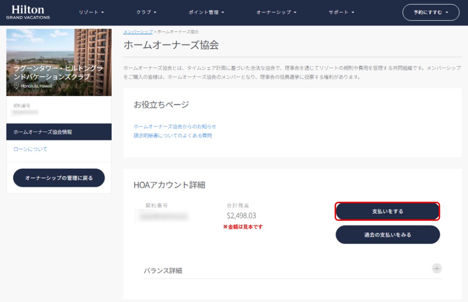The width and height of the screenshot is (468, 302).
Task: Expand the ポイント管理 menu
Action: pos(206,13)
